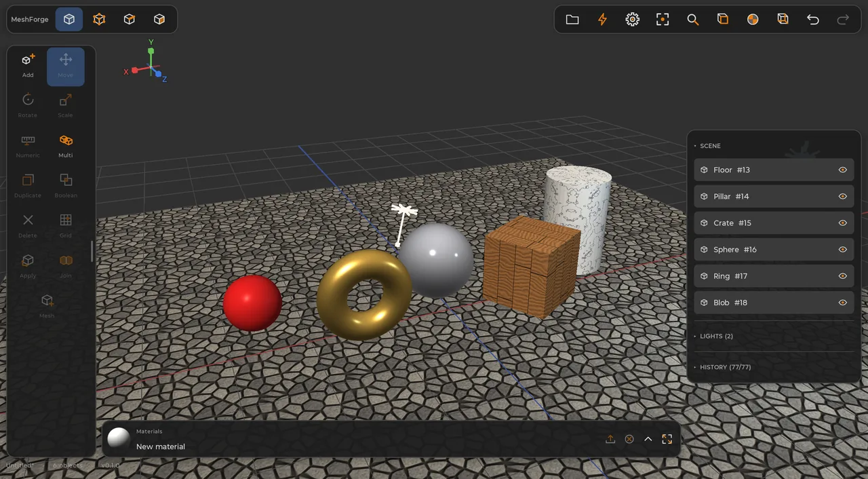Click the white material preview sphere
The image size is (868, 479).
point(119,439)
